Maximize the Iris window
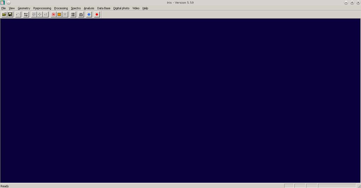 point(352,2)
